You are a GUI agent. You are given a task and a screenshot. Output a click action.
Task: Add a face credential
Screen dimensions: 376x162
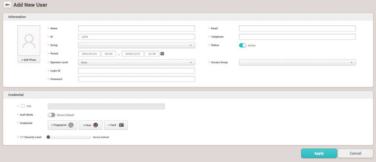(x=90, y=125)
